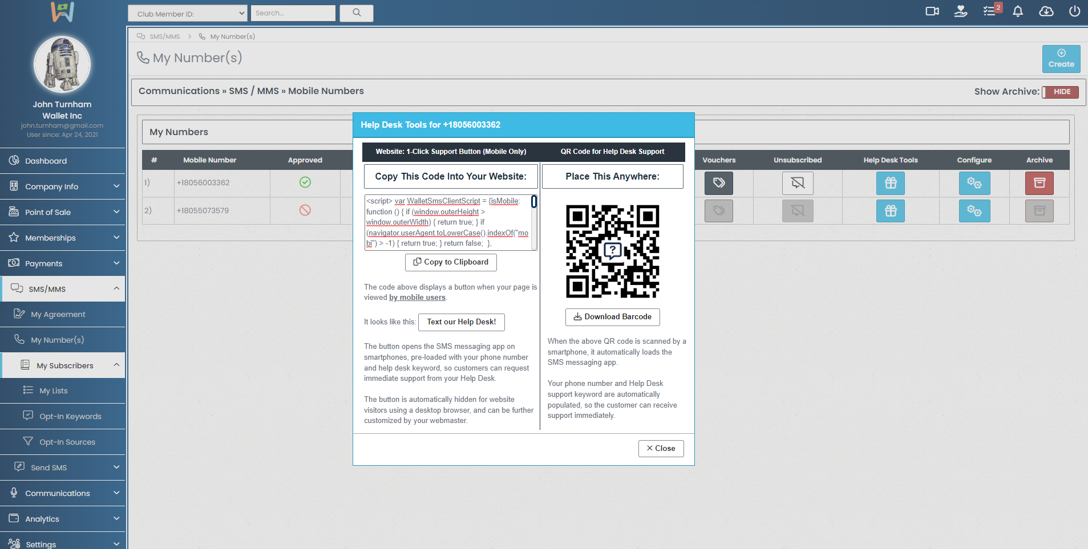Expand Point of Sale sidebar menu
The height and width of the screenshot is (549, 1088).
point(62,212)
